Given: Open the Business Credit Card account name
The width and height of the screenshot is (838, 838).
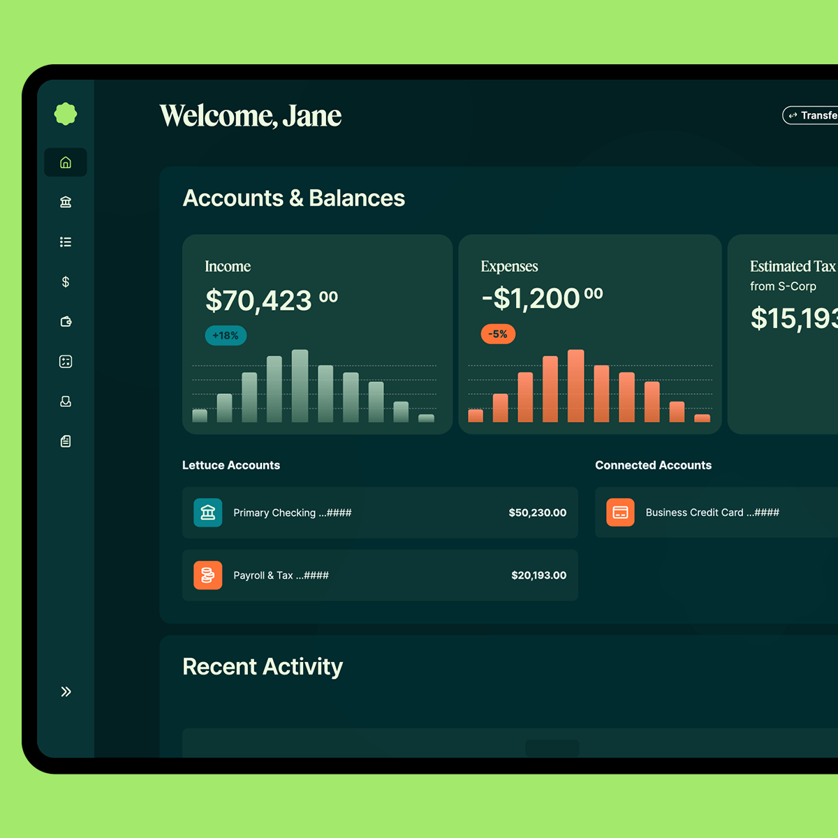Looking at the screenshot, I should [x=712, y=513].
